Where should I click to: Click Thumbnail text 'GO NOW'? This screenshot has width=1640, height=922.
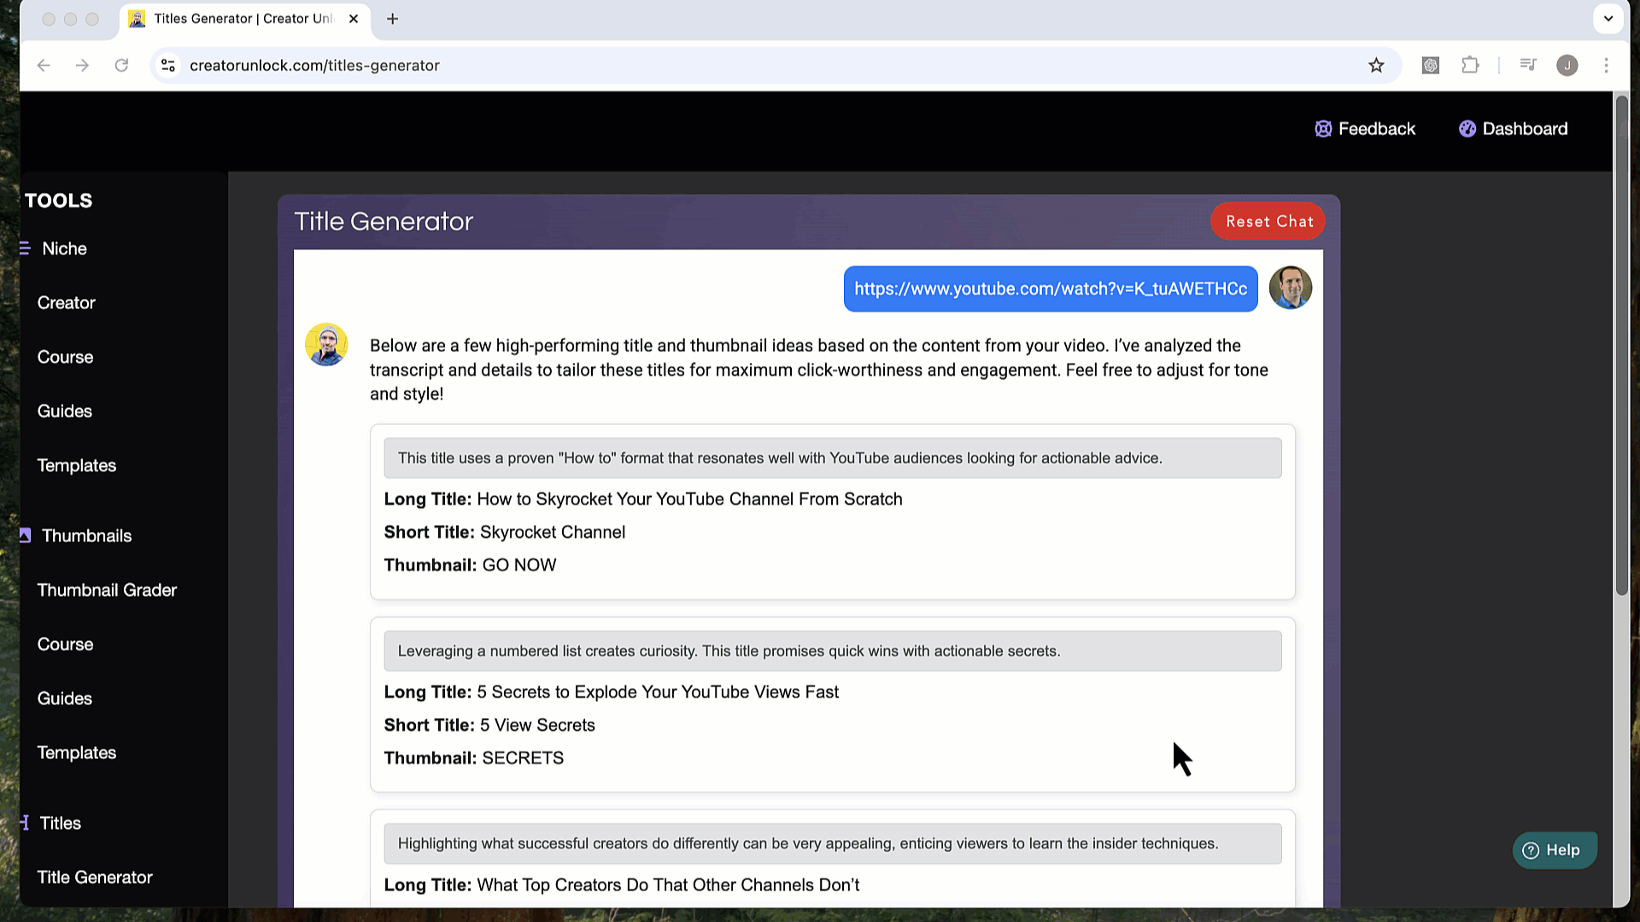(x=519, y=565)
